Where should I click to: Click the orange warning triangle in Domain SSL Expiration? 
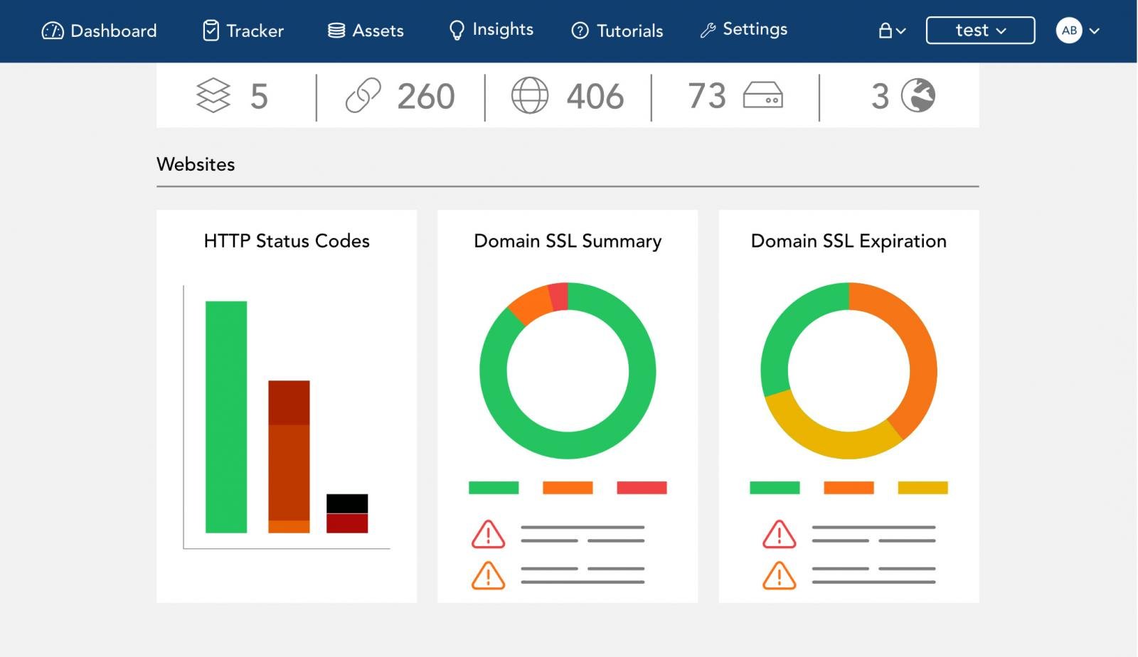click(x=781, y=576)
